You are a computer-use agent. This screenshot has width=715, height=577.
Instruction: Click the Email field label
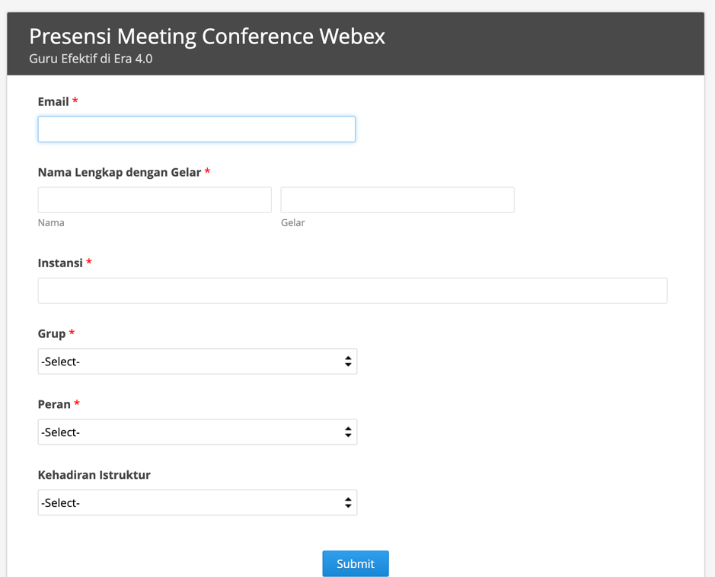tap(53, 101)
